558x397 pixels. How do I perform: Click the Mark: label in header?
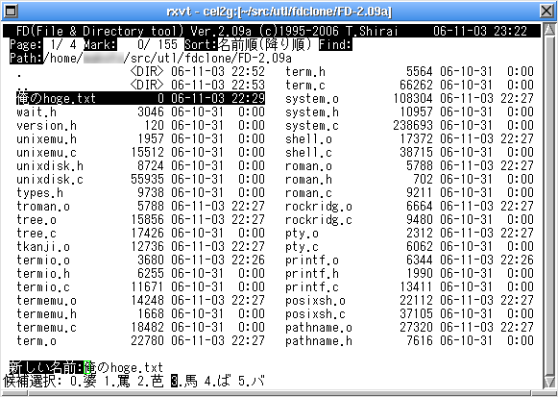(x=100, y=44)
